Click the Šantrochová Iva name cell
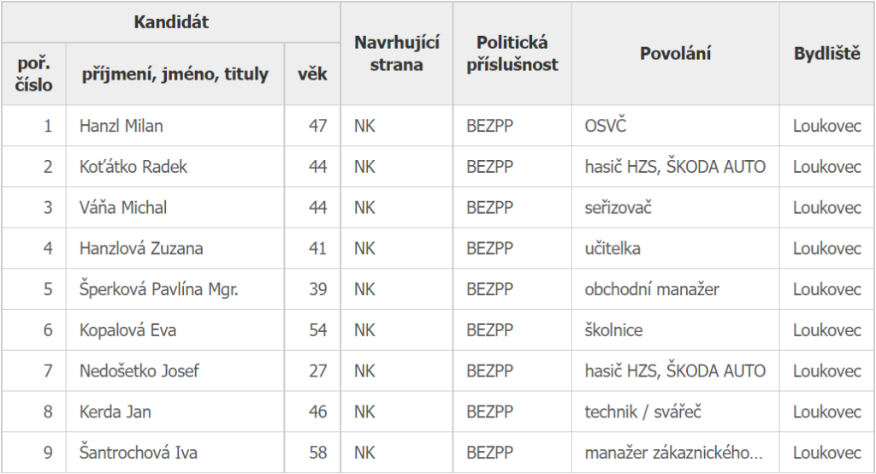876x474 pixels. tap(138, 453)
